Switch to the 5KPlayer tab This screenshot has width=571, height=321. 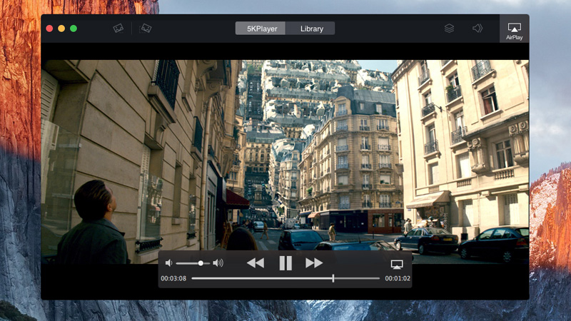[261, 29]
